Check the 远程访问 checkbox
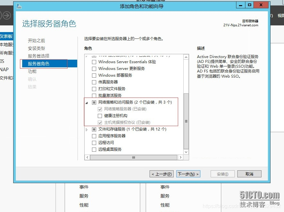 coord(94,143)
